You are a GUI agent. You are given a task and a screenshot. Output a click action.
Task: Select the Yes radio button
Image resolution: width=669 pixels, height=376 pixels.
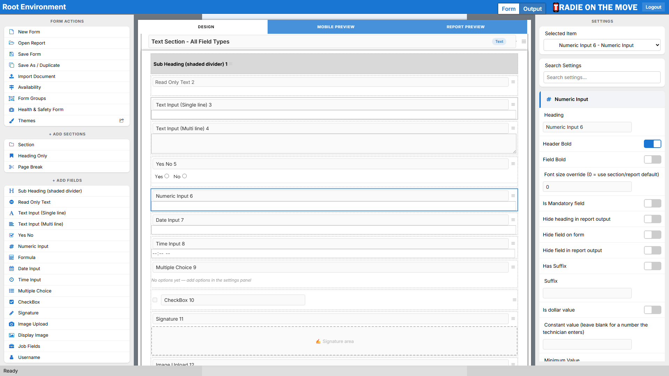[x=167, y=176]
